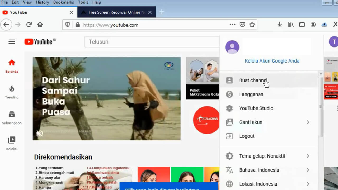338x190 pixels.
Task: Open the Library bookshelf icon
Action: (x=291, y=25)
